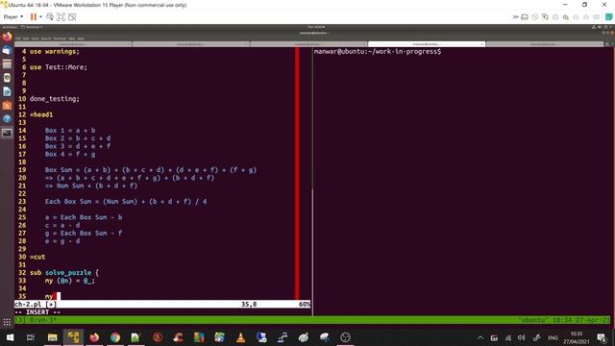Viewport: 615px width, 346px height.
Task: Show applications grid in Ubuntu dock
Action: click(7, 323)
